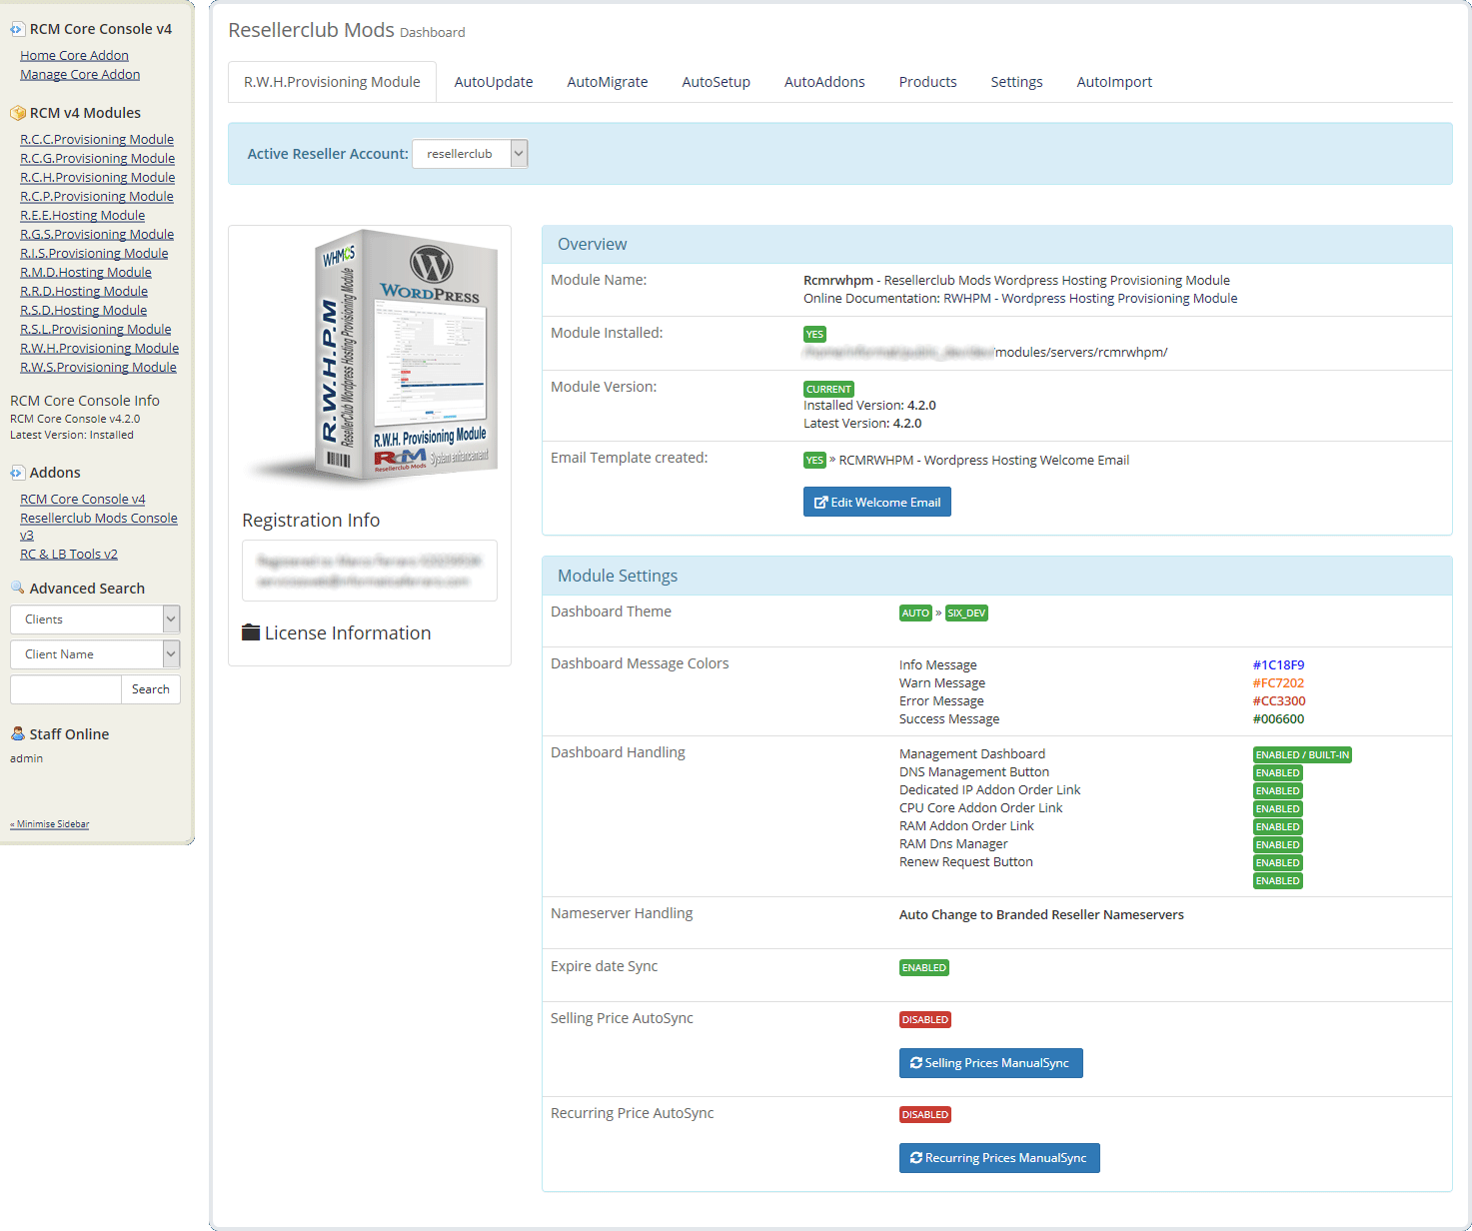Click into the Advanced Search text field
1472x1231 pixels.
pyautogui.click(x=66, y=689)
